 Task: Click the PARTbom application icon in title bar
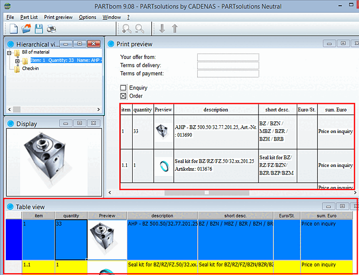click(7, 6)
